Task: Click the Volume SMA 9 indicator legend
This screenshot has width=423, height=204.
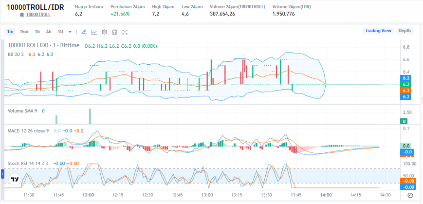Action: click(x=22, y=111)
